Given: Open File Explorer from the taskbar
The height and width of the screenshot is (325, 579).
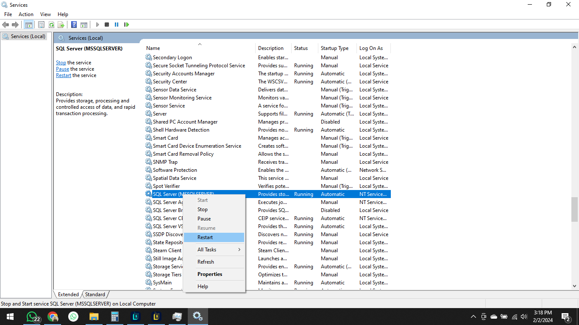Looking at the screenshot, I should 94,316.
